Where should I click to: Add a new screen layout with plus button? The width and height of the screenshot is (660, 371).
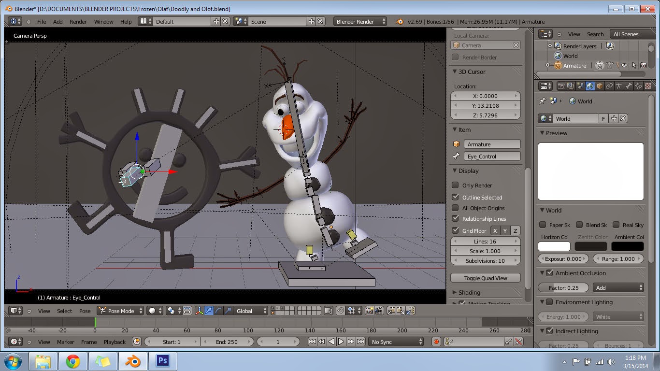216,21
